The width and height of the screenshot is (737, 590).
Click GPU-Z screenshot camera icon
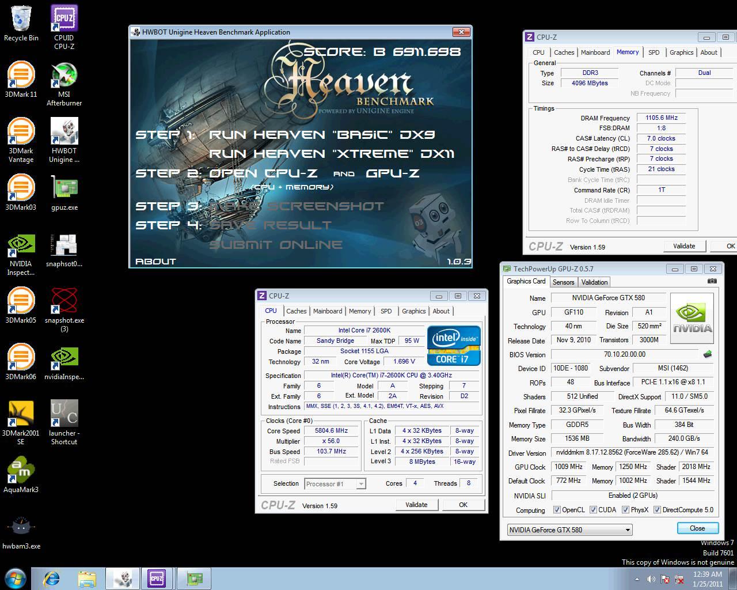click(712, 281)
